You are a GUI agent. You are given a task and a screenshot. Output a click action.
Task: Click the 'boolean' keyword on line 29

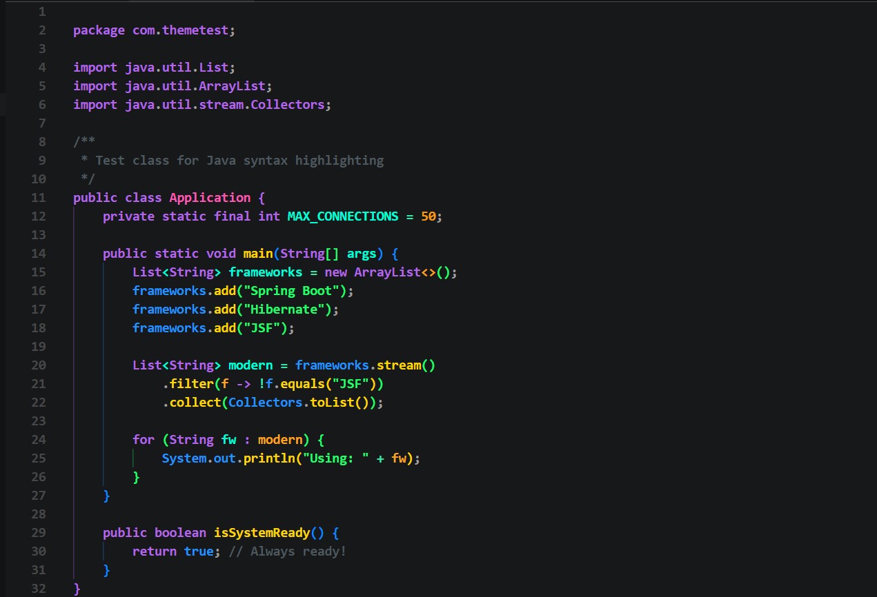pos(181,533)
